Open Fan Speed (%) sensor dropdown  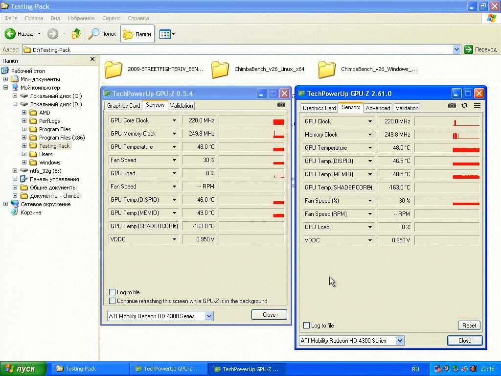coord(370,201)
